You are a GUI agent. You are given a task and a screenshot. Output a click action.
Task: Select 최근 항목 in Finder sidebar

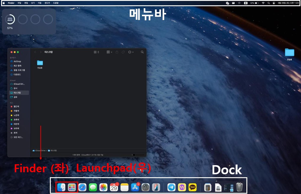[19, 66]
